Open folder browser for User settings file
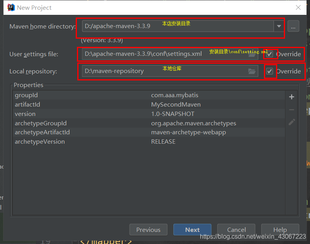This screenshot has height=244, width=310. coord(252,54)
